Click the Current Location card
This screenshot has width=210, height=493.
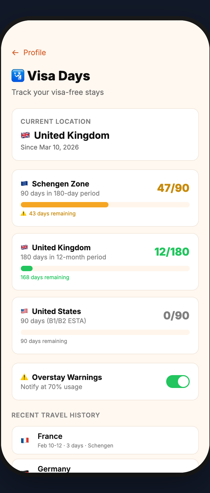(105, 134)
